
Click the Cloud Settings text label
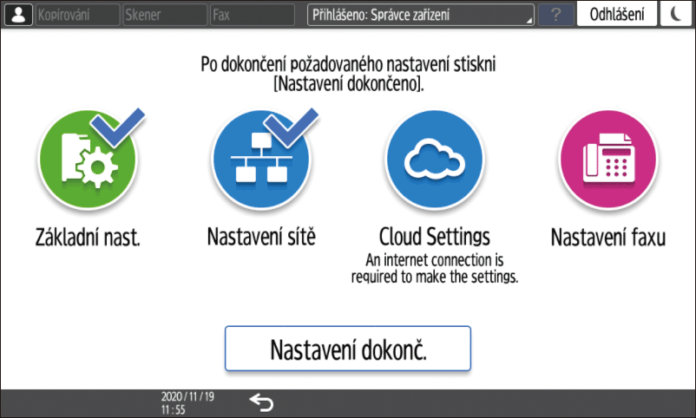(434, 237)
